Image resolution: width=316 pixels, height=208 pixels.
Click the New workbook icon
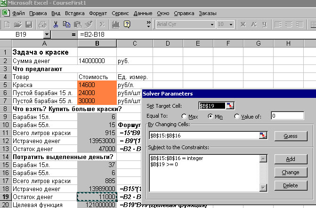[x=7, y=24]
